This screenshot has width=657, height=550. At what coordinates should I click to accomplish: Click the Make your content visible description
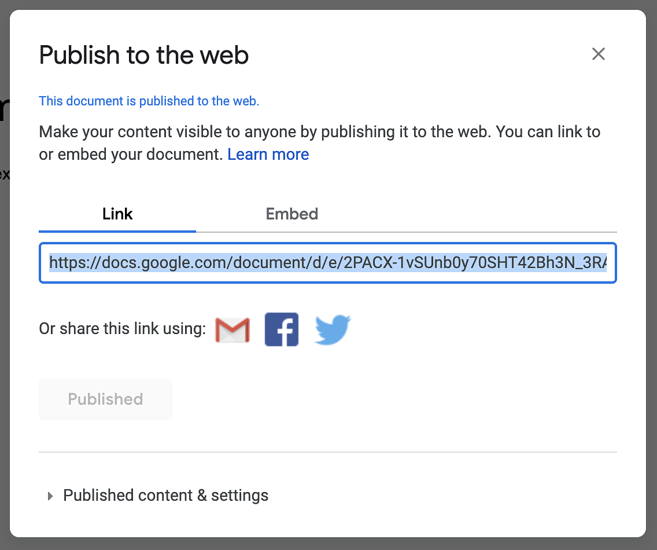[319, 132]
